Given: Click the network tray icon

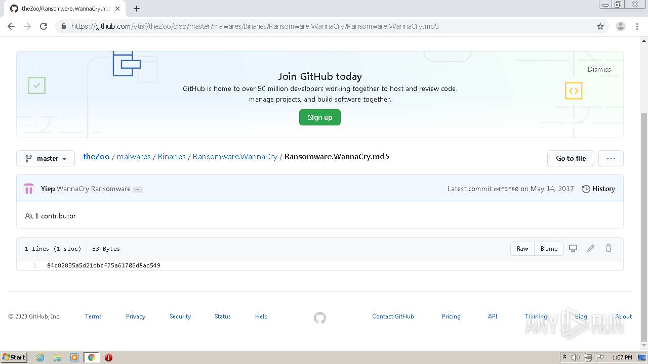Looking at the screenshot, I should pos(588,357).
